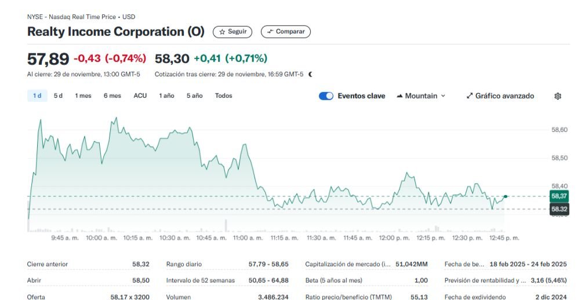Click the Comparar button

pos(286,32)
